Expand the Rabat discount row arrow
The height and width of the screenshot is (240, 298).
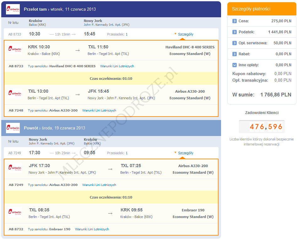pos(235,54)
